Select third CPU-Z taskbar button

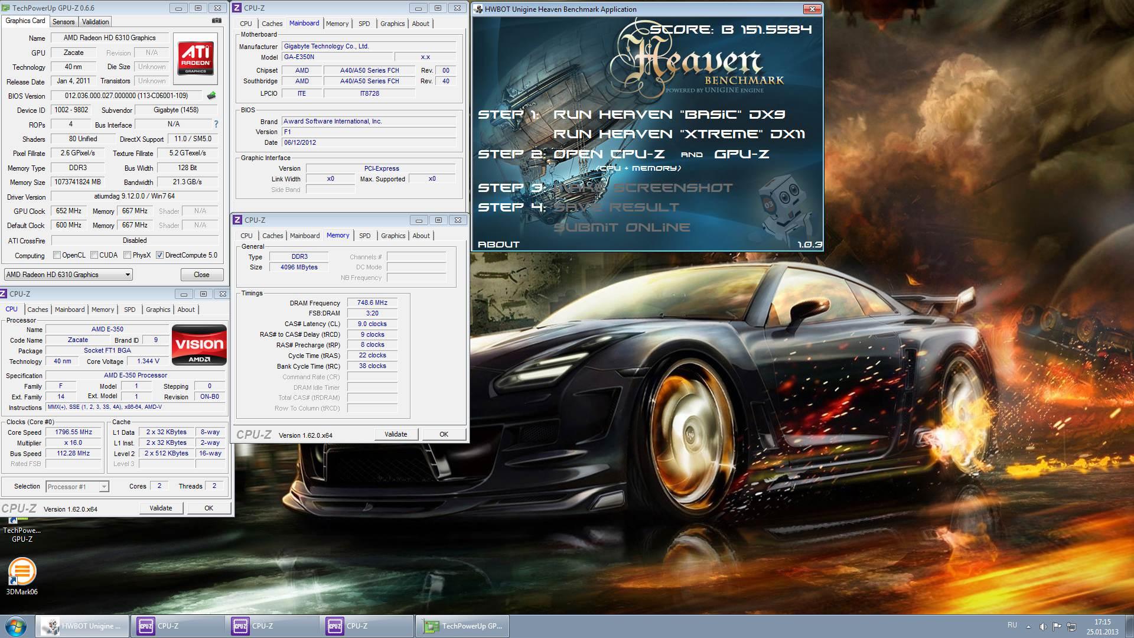(366, 626)
